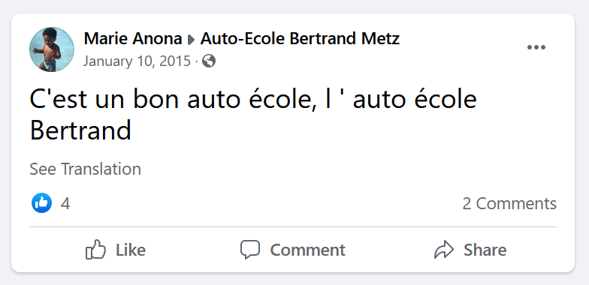
Task: Visit the Auto-Ecole Bertrand Metz page
Action: [x=300, y=39]
